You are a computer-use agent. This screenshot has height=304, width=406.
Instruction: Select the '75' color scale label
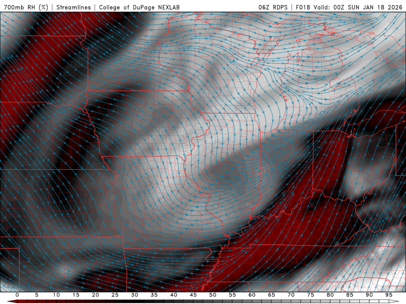[311, 295]
